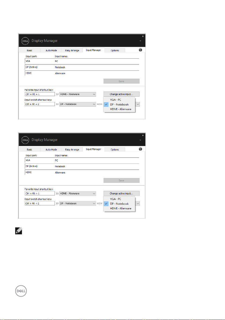Expand DP - Notebook switch dropdown in top window
225x320 pixels.
pyautogui.click(x=94, y=104)
